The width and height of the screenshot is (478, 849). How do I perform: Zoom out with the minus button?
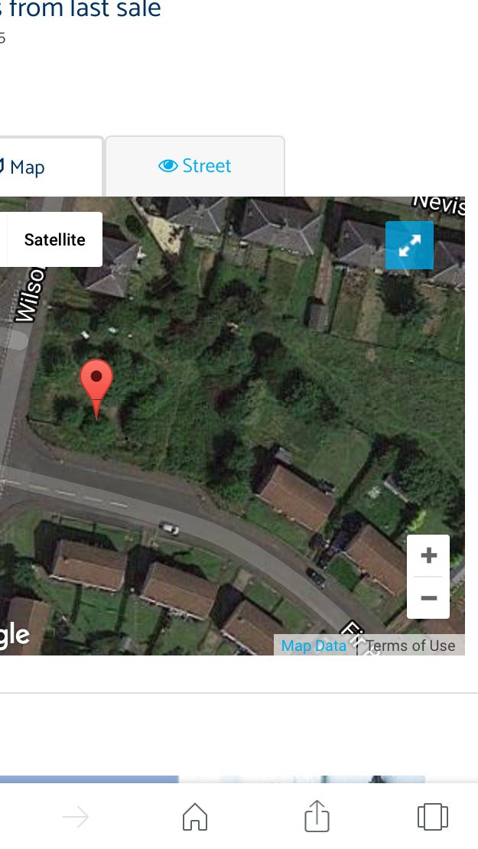pos(428,598)
